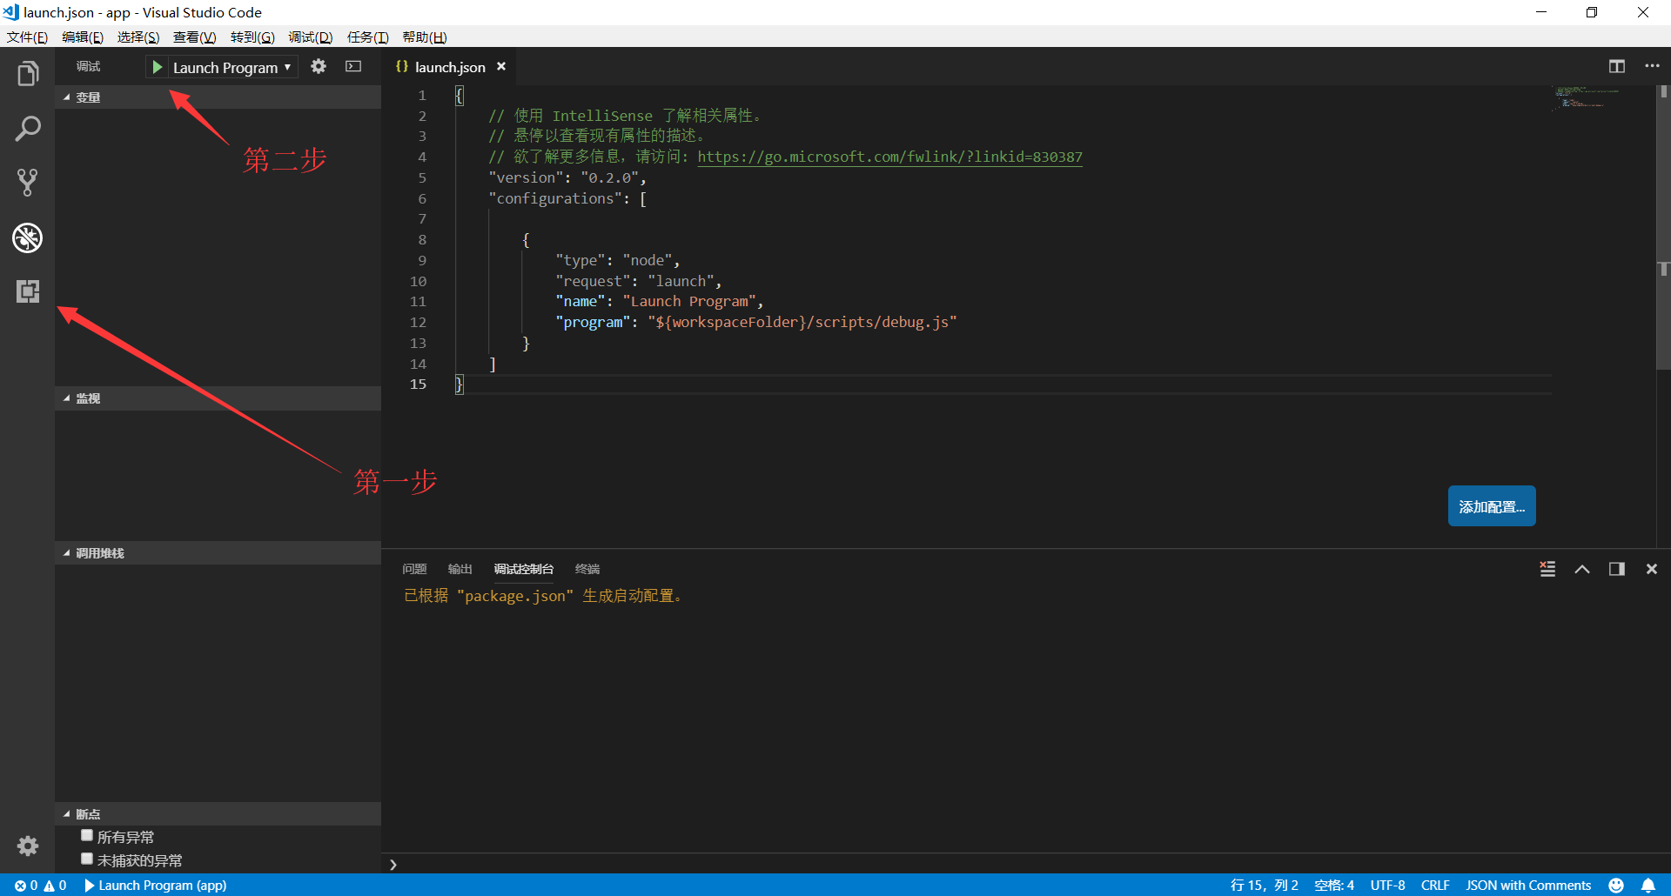Click the debug console input prompt
Viewport: 1671px width, 896px height.
(1027, 864)
